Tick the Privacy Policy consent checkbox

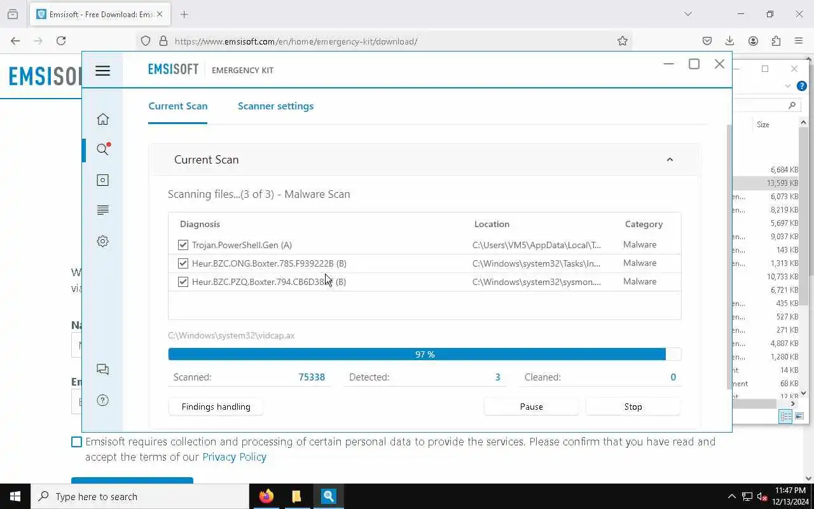[76, 442]
